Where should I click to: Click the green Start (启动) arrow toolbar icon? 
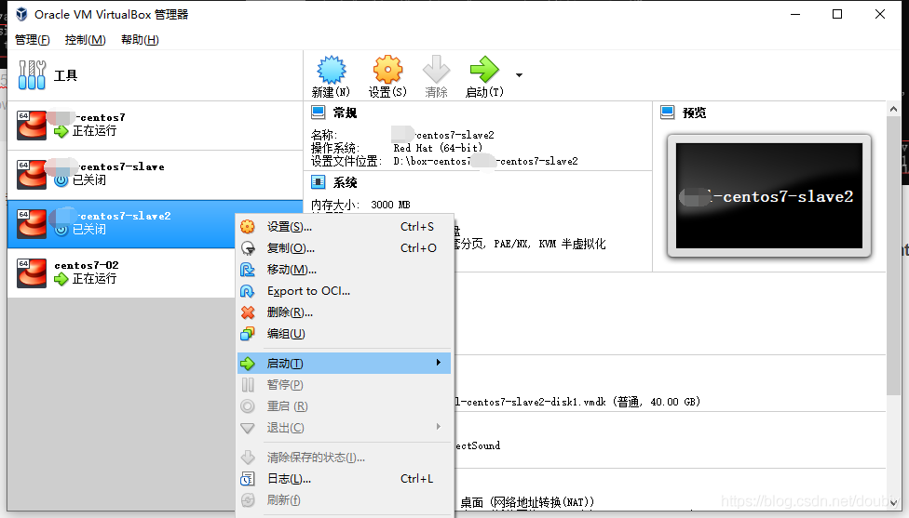pyautogui.click(x=484, y=70)
